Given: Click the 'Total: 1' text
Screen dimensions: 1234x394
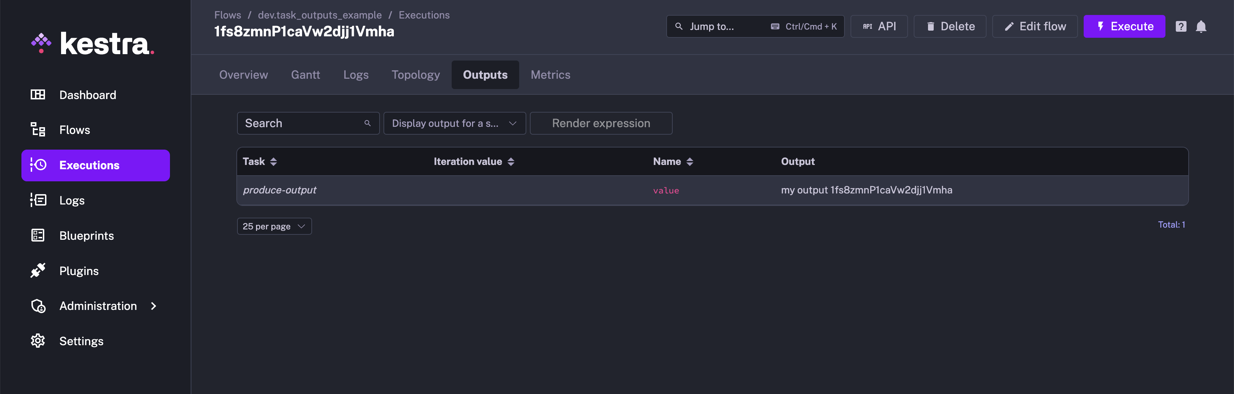Looking at the screenshot, I should [x=1171, y=225].
